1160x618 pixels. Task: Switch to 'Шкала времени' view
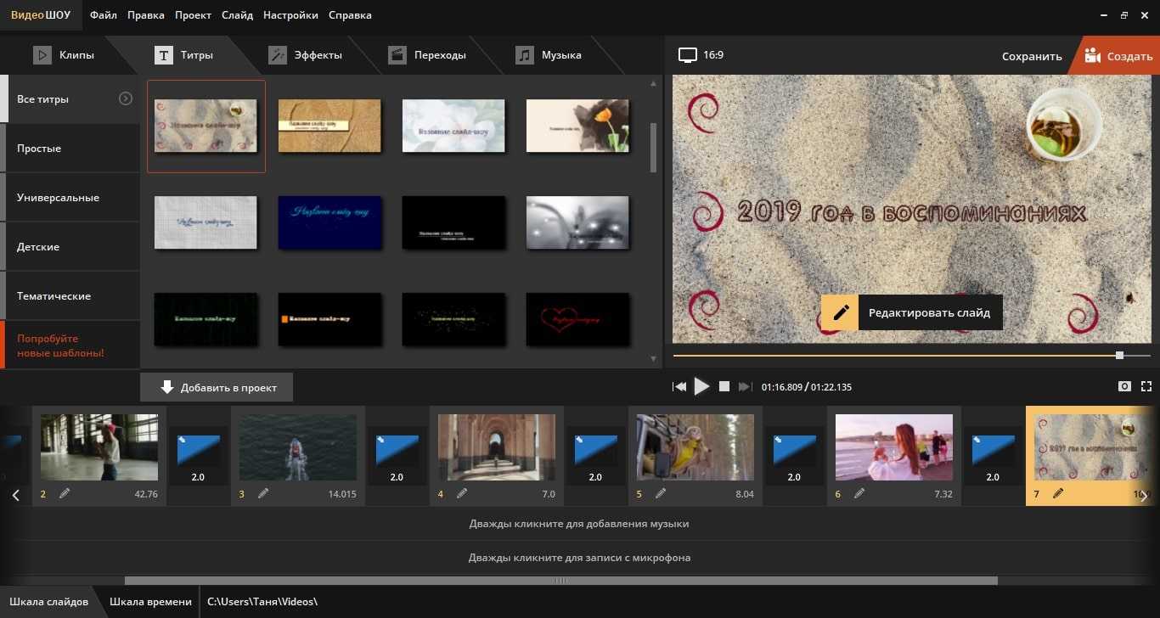pyautogui.click(x=150, y=602)
